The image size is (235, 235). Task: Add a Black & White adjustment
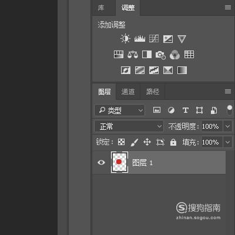147,55
